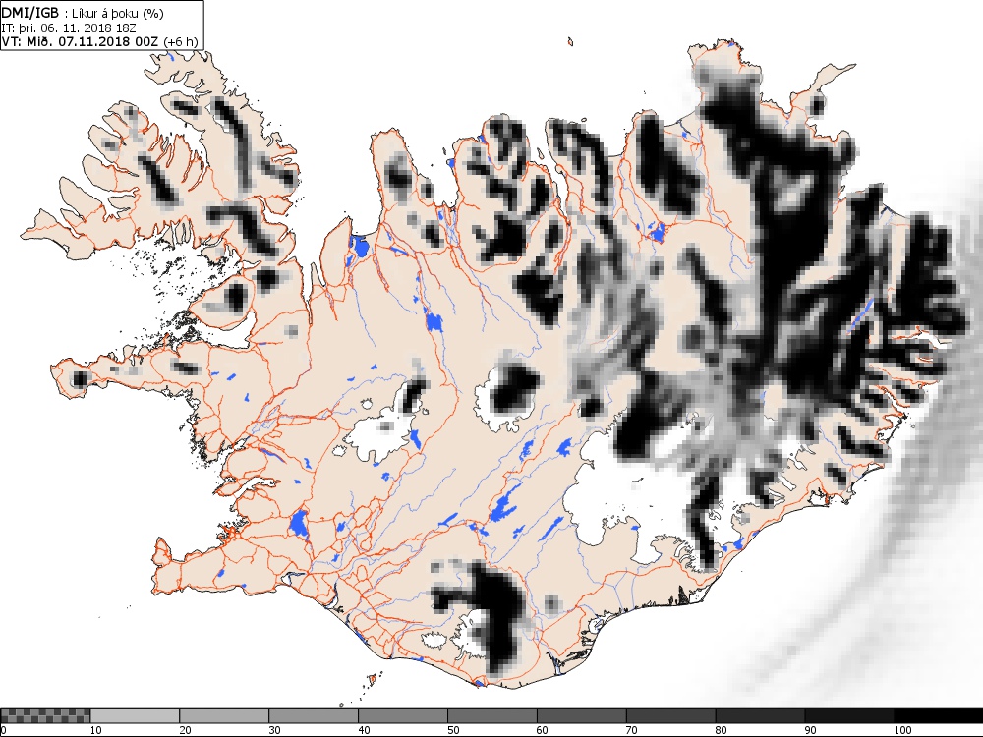Screen dimensions: 983x737
Task: Click the '90' label on the scale
Action: point(811,730)
